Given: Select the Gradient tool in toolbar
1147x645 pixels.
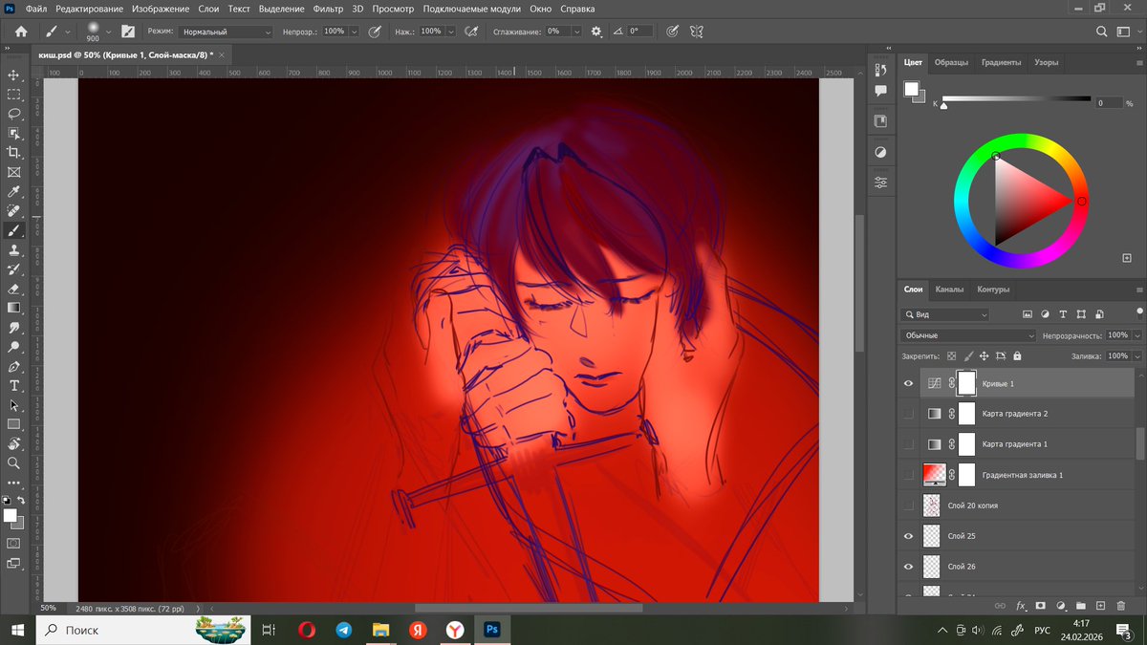Looking at the screenshot, I should [x=14, y=308].
